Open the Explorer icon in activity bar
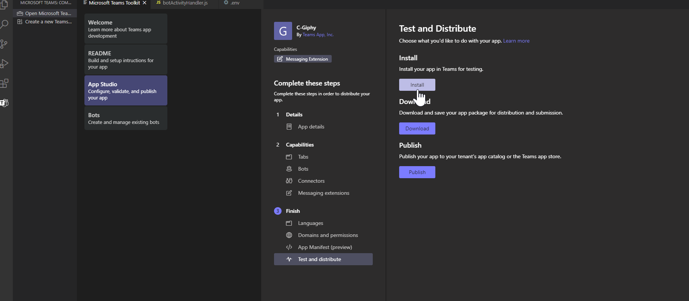The width and height of the screenshot is (689, 301). point(4,5)
